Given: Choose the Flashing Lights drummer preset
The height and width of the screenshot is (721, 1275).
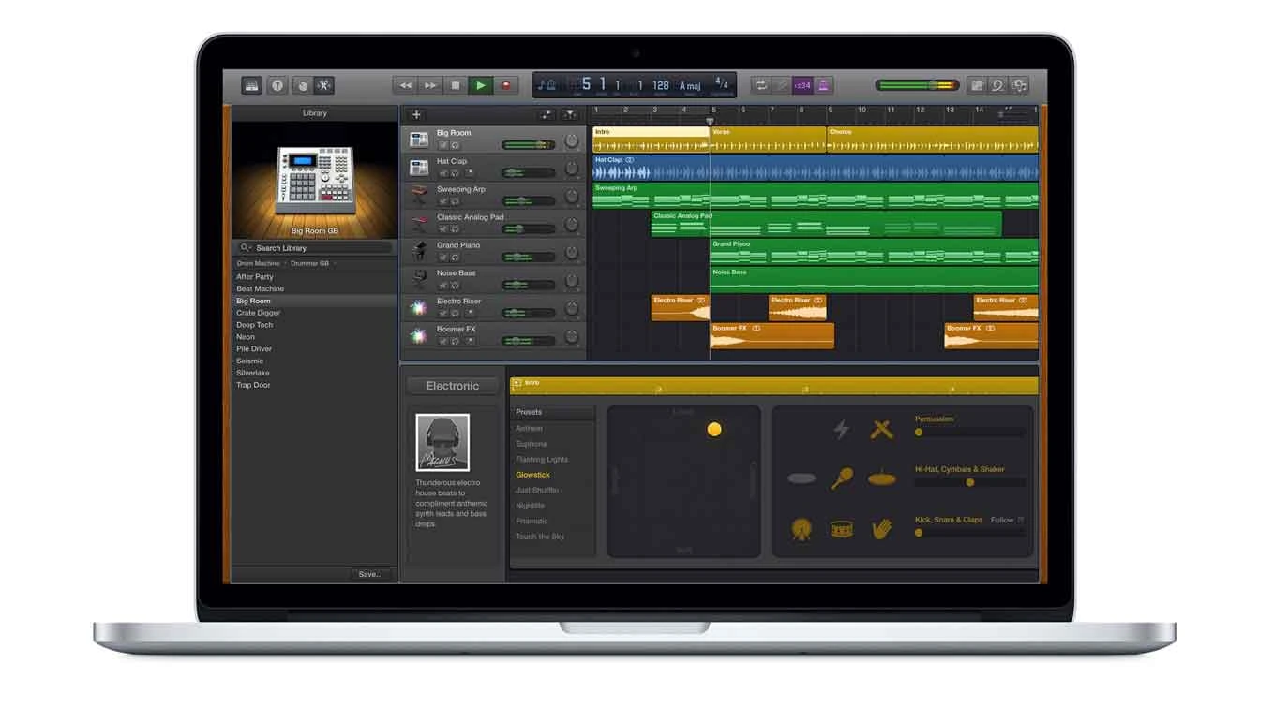Looking at the screenshot, I should click(542, 460).
